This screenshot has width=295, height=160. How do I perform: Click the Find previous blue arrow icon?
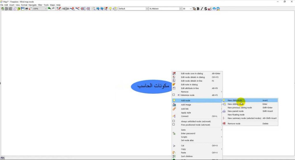pyautogui.click(x=102, y=9)
